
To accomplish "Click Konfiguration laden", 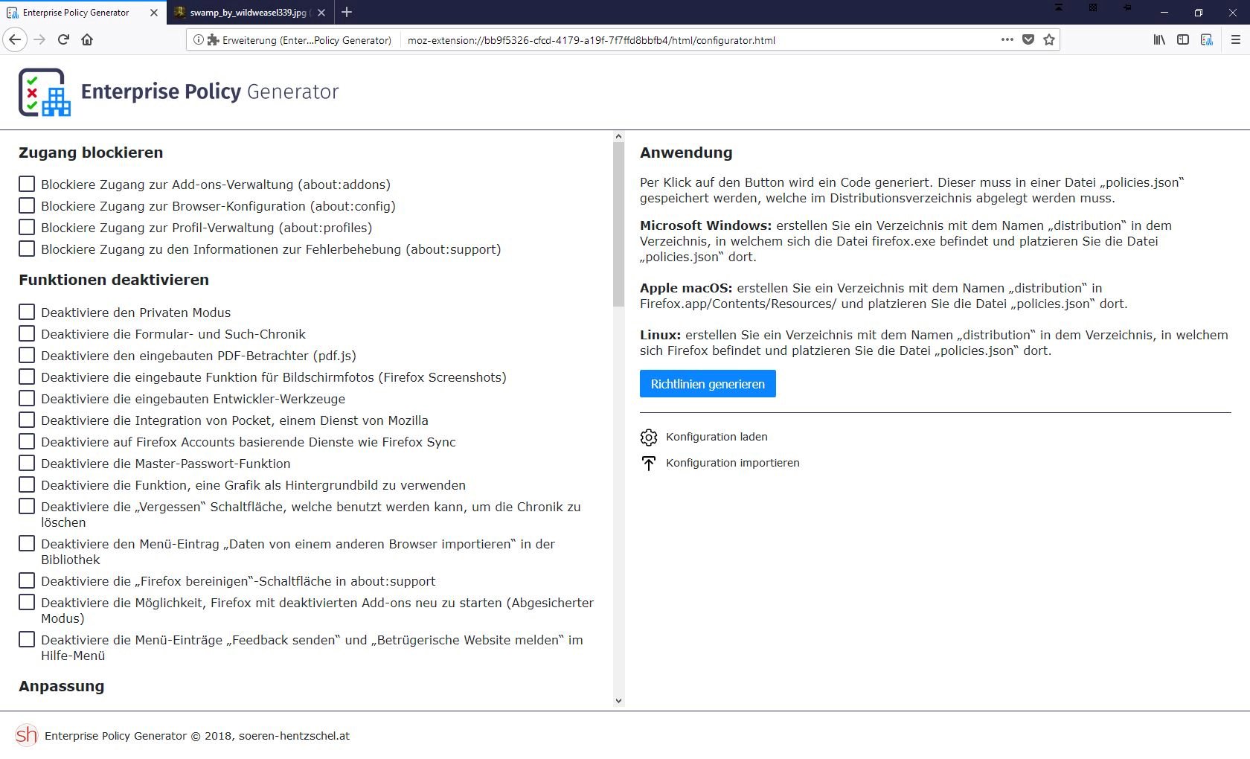I will pyautogui.click(x=717, y=437).
